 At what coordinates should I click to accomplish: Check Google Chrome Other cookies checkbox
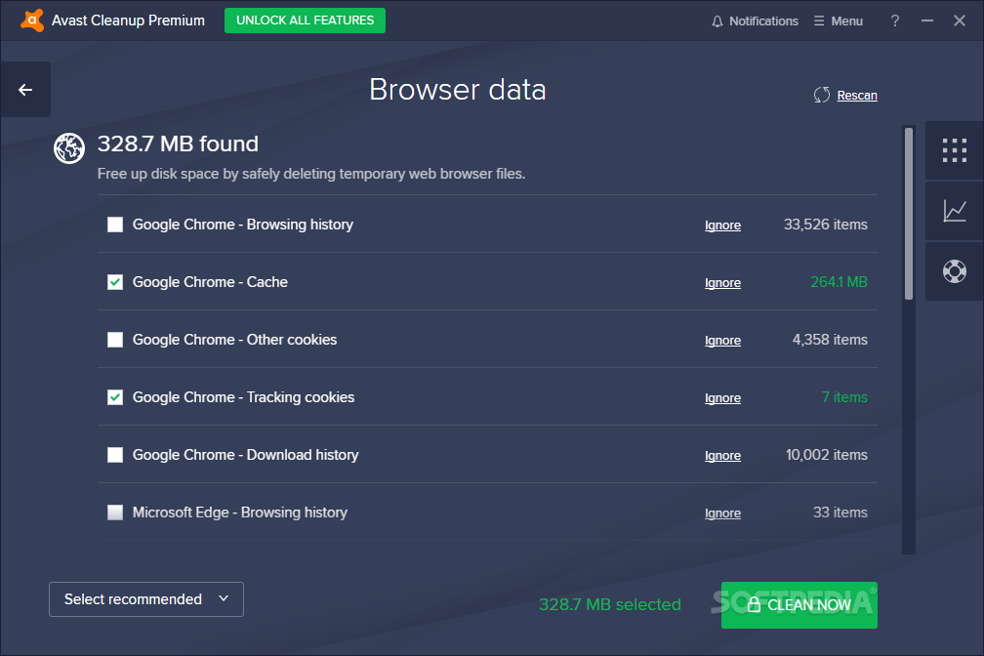[115, 340]
